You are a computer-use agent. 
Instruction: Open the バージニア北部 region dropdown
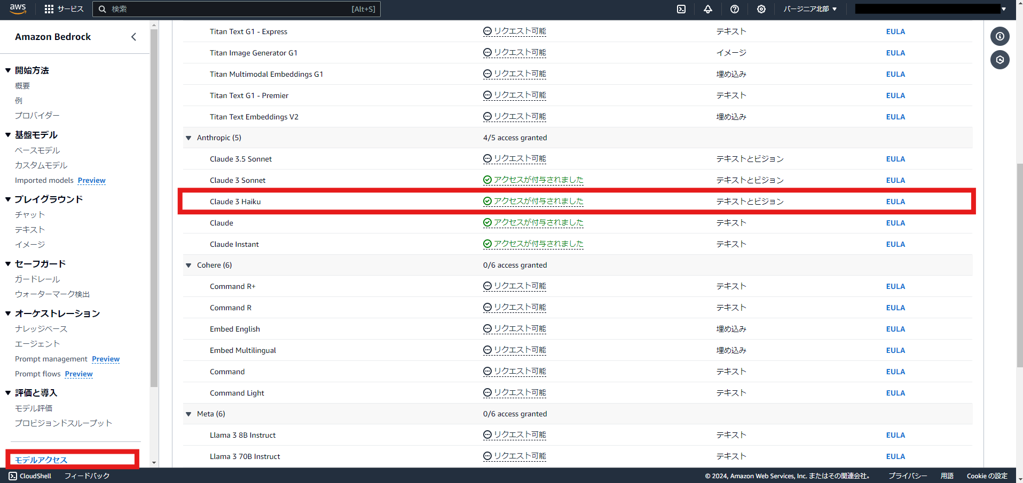coord(810,9)
